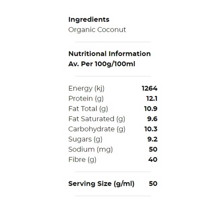This screenshot has height=213, width=213.
Task: Click the energy value 1264
Action: pyautogui.click(x=149, y=89)
